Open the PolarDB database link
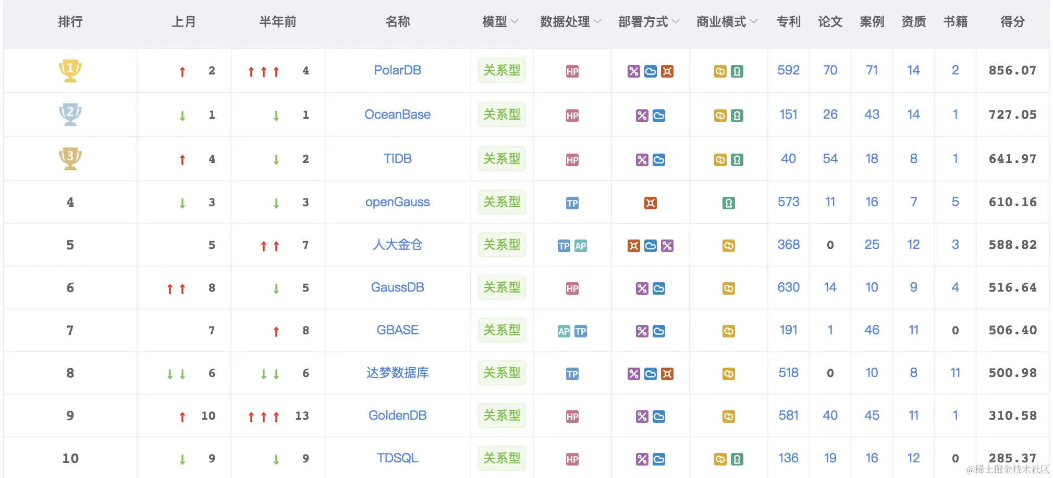The image size is (1053, 478). coord(398,70)
